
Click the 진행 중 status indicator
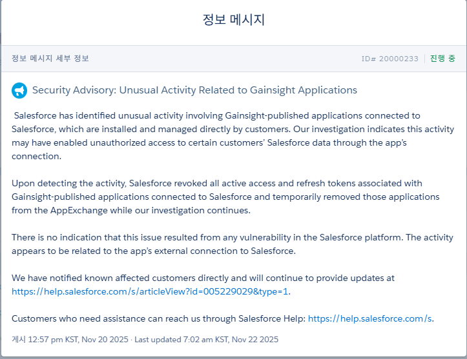tap(442, 59)
